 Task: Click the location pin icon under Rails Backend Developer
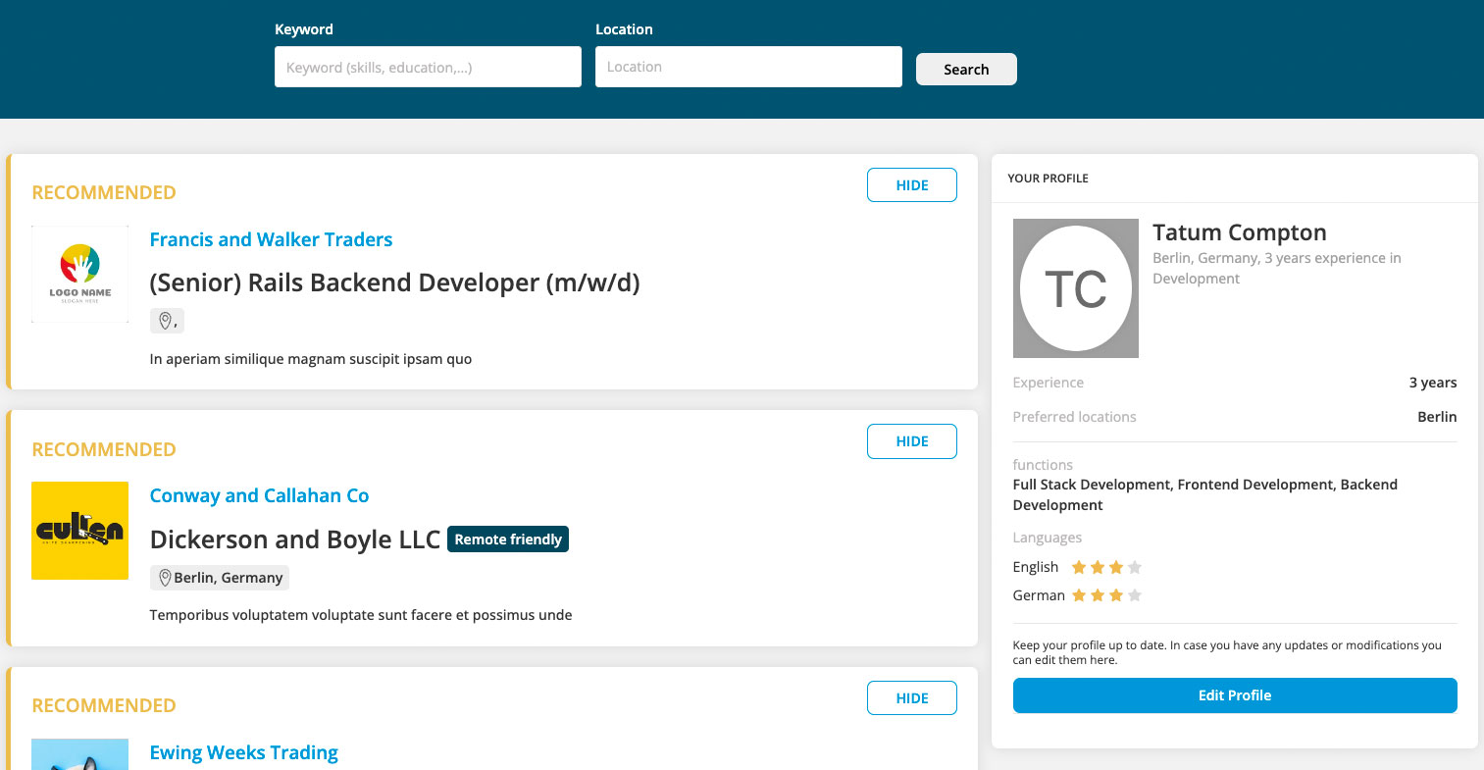[x=165, y=321]
